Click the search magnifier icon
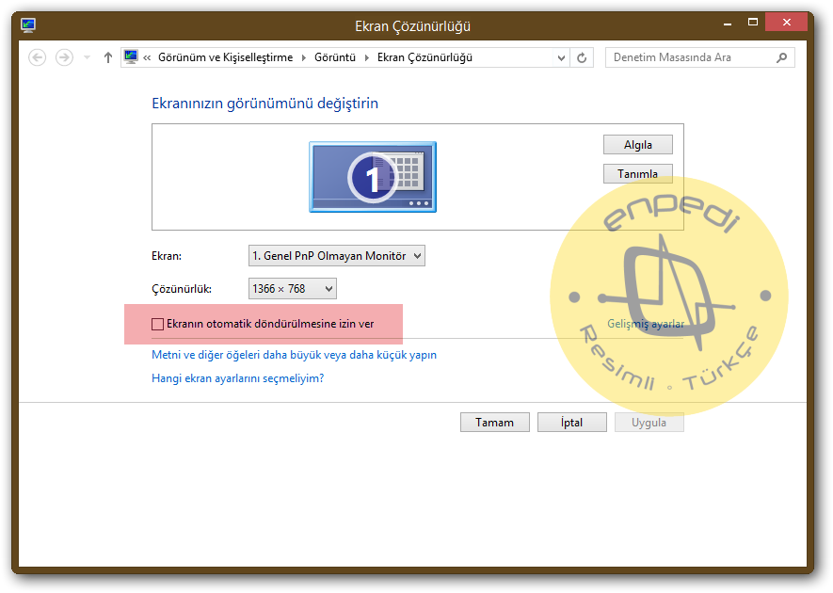The width and height of the screenshot is (833, 593). click(781, 57)
